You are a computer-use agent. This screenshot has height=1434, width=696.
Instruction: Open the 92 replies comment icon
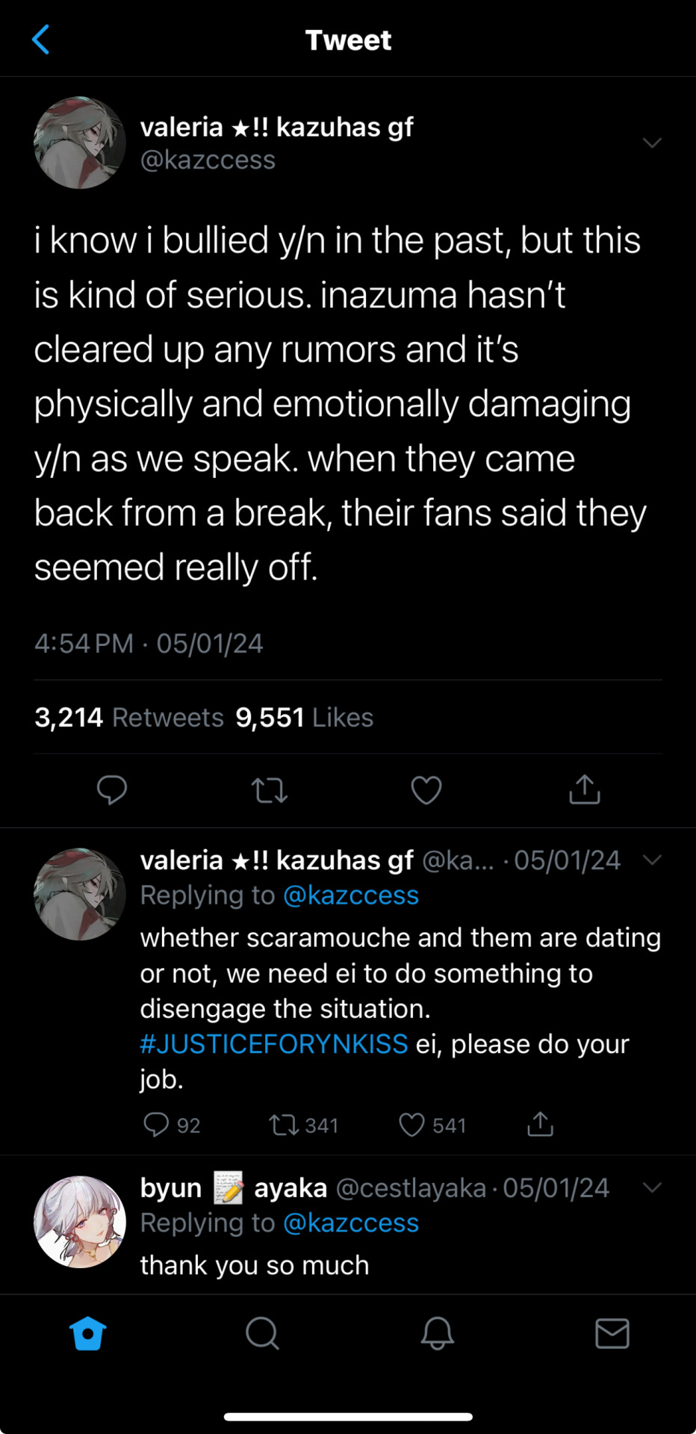156,1125
